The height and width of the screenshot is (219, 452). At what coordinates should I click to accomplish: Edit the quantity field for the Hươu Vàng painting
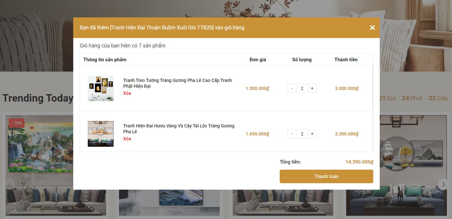pyautogui.click(x=302, y=134)
